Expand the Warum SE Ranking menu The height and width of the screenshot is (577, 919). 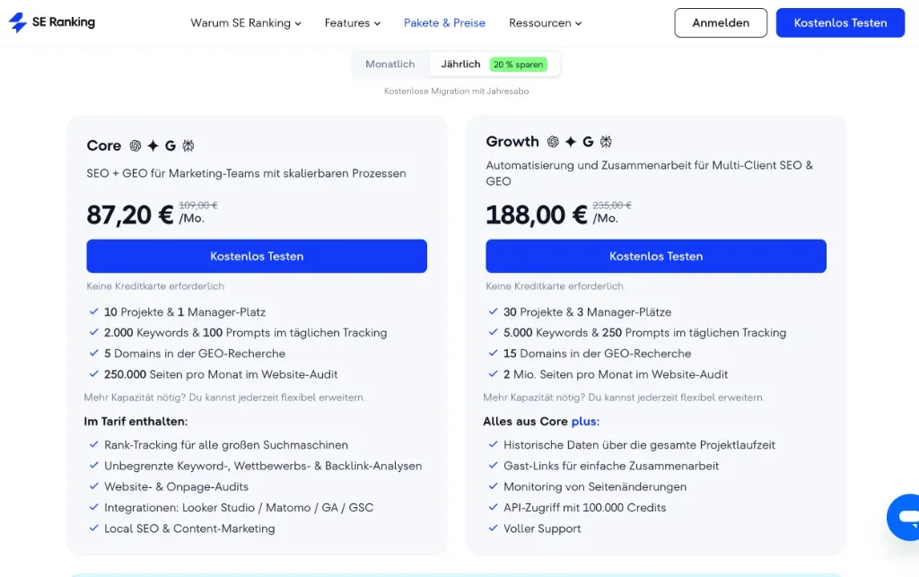[x=245, y=23]
